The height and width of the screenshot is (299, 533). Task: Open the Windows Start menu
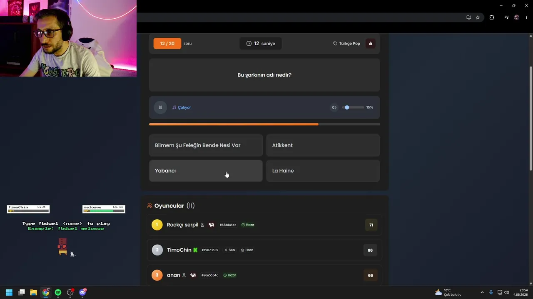click(x=9, y=292)
